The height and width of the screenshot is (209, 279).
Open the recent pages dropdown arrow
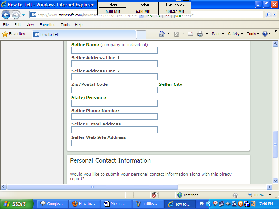[x=23, y=15]
